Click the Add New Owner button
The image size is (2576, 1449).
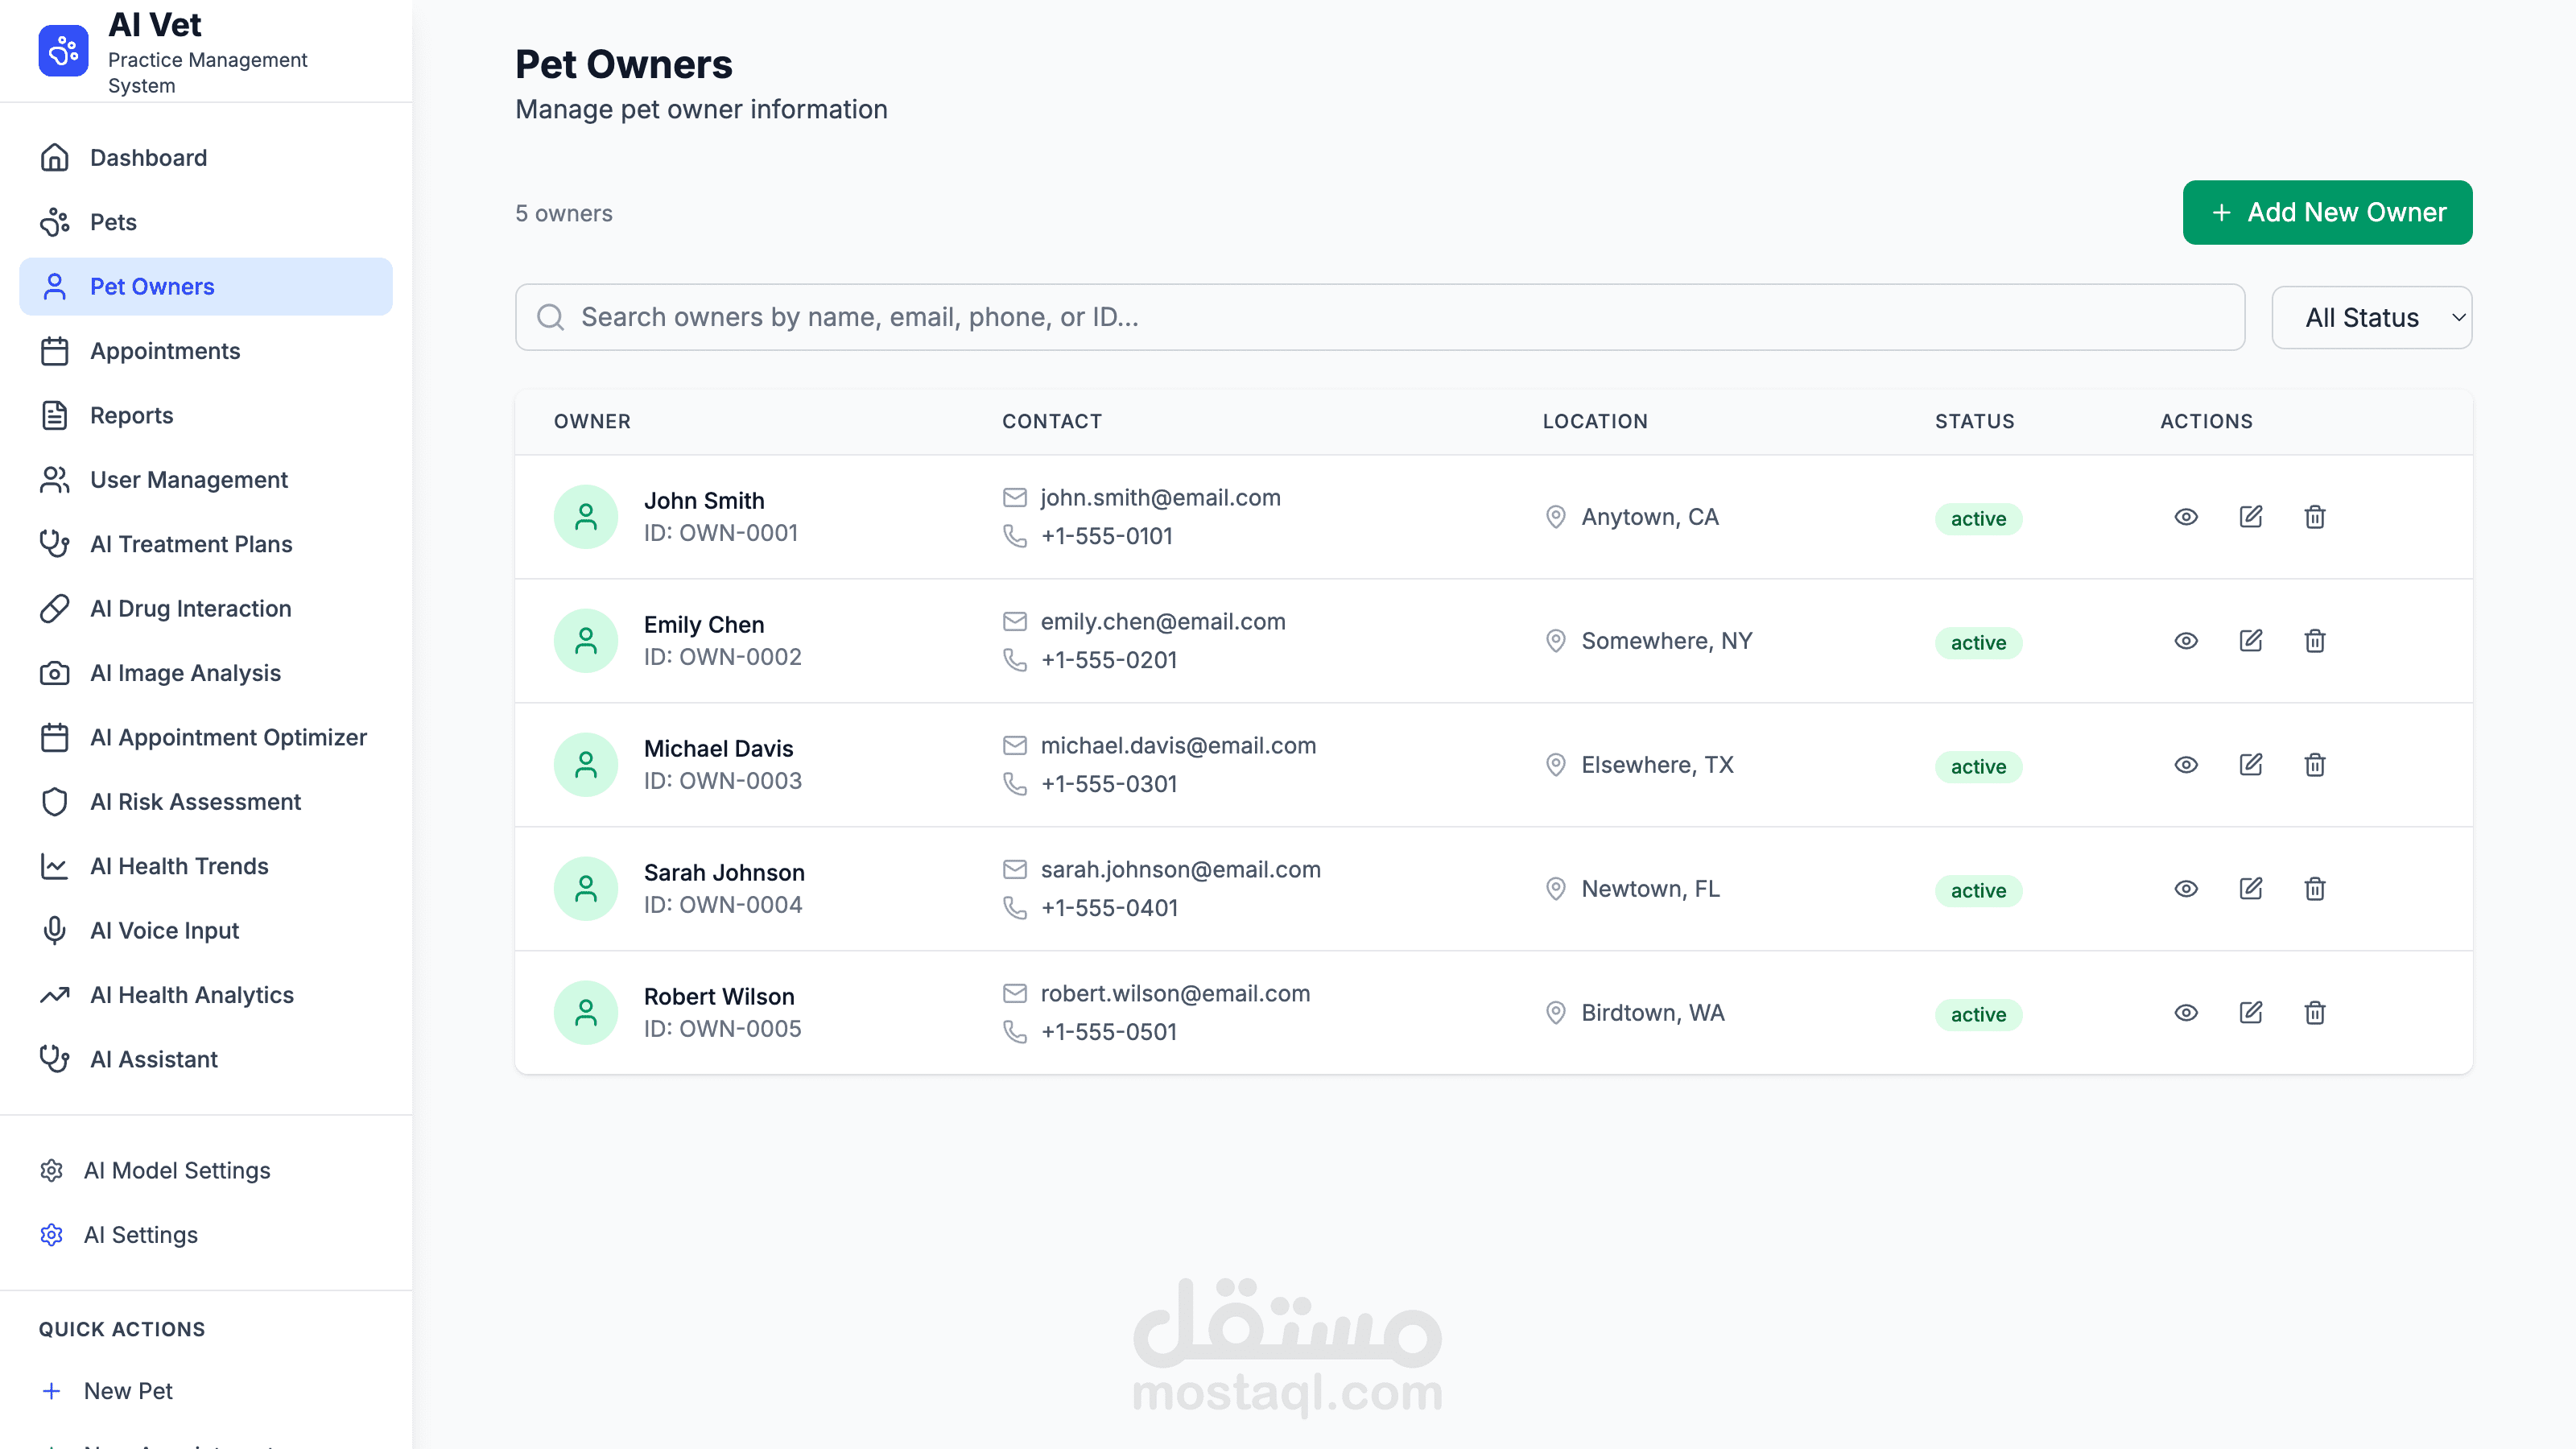click(2327, 213)
